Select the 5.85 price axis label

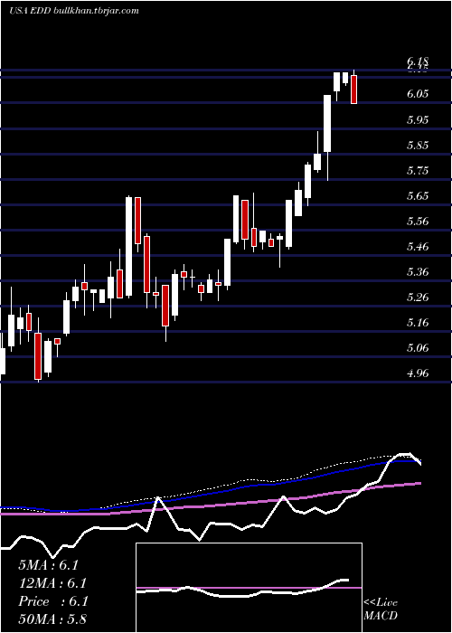point(418,146)
